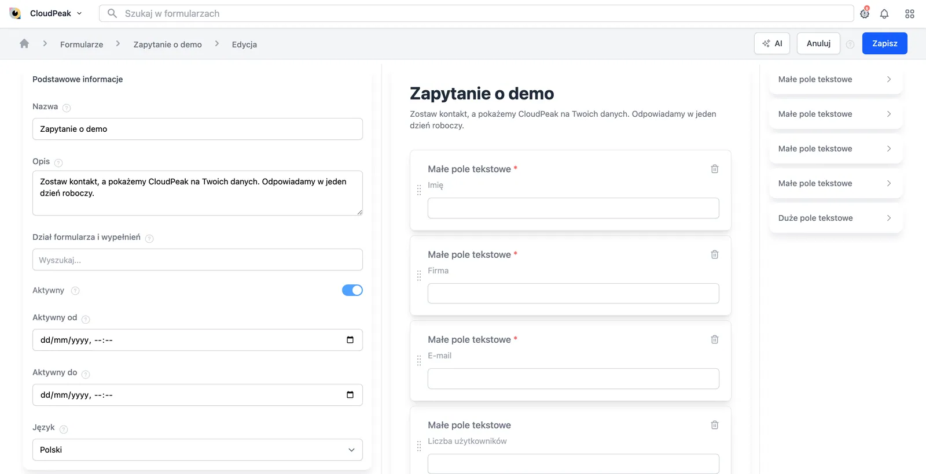This screenshot has height=474, width=926.
Task: Open calendar picker for Aktywny od
Action: coord(350,340)
